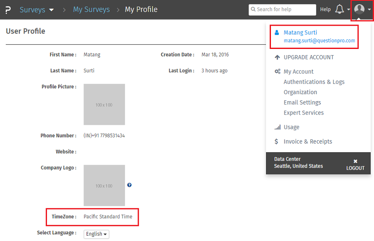Expand the caret next to the avatar
The image size is (374, 241).
(x=370, y=9)
